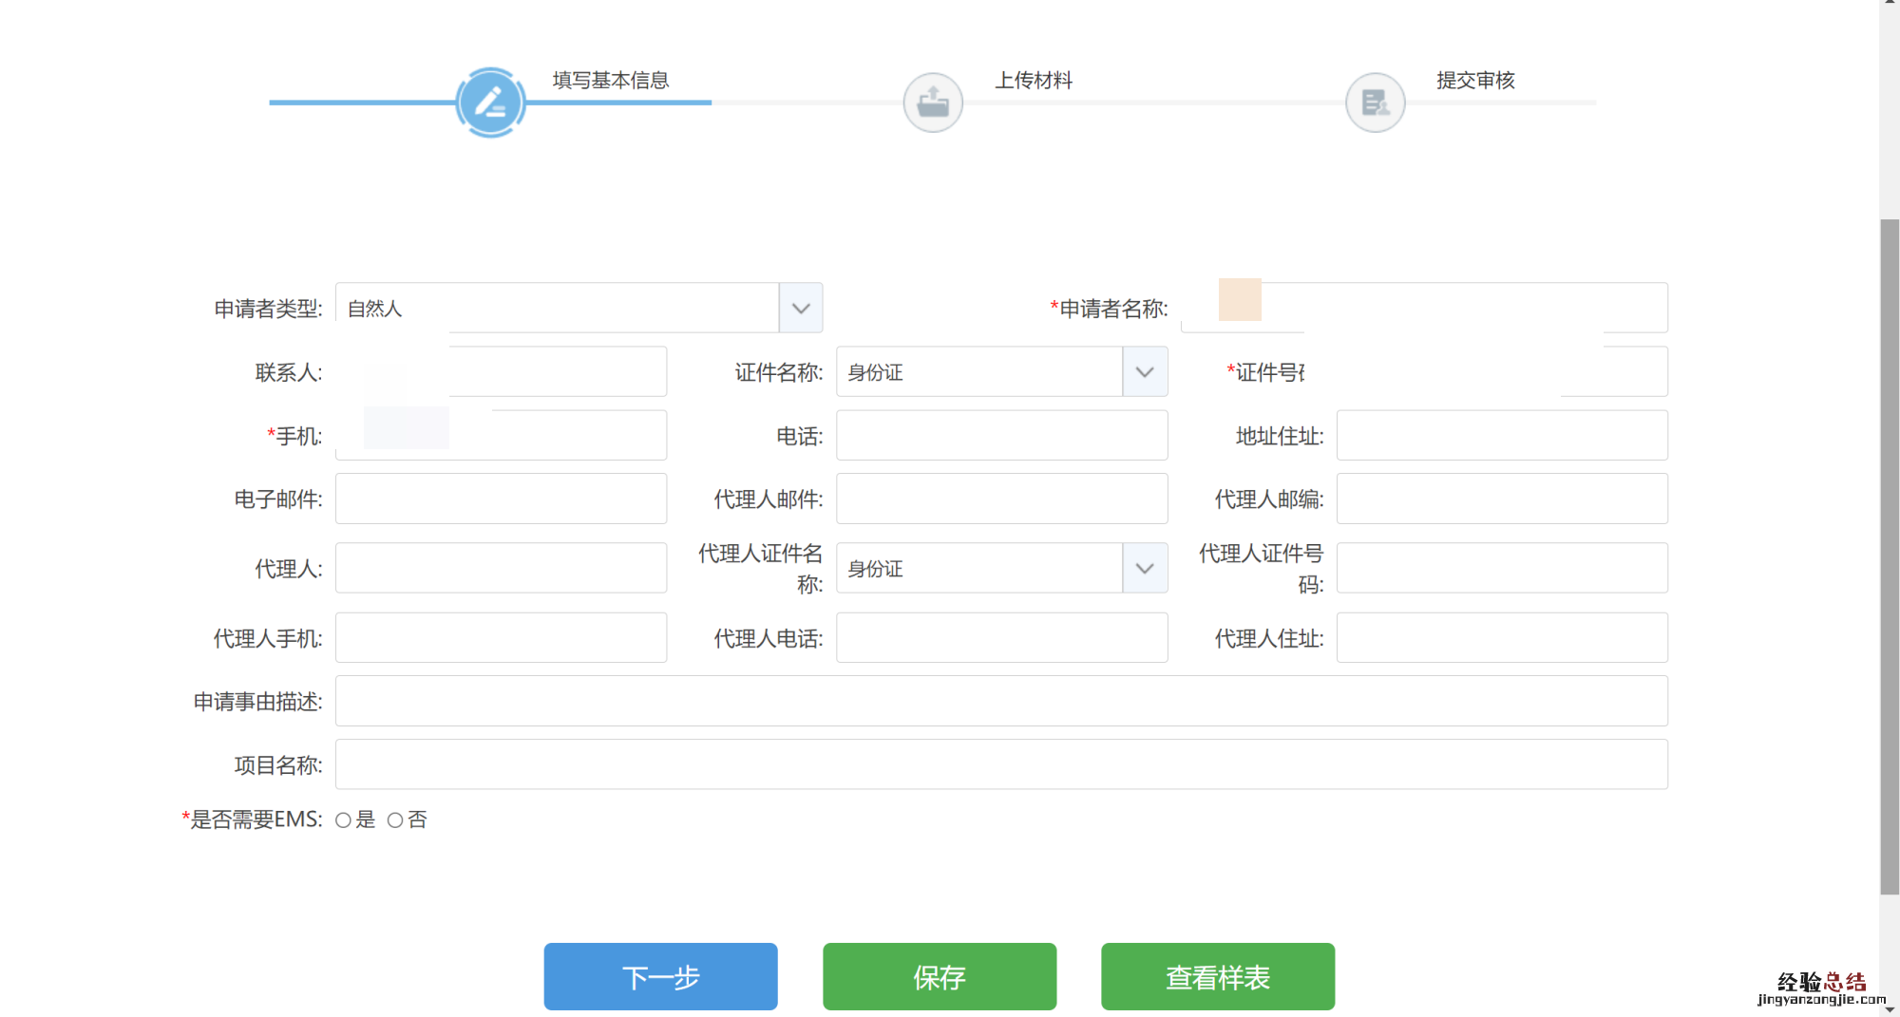Click the upload icon for 上传材料 step
This screenshot has height=1017, width=1900.
pyautogui.click(x=932, y=103)
